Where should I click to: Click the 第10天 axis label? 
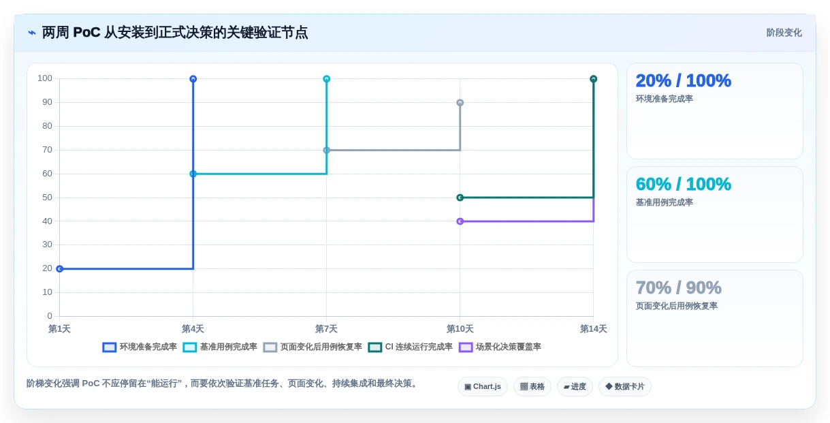pos(460,329)
